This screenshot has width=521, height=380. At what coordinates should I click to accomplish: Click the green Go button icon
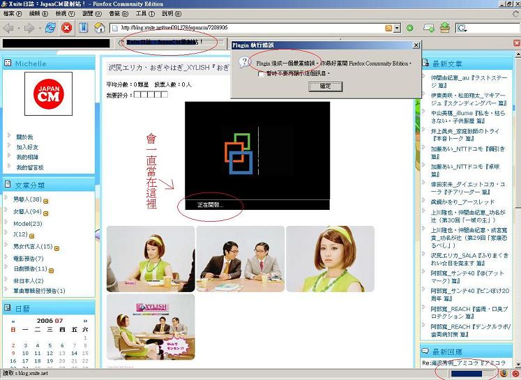(410, 28)
